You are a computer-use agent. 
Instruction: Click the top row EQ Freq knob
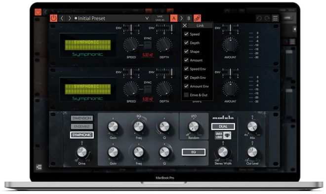[139, 126]
